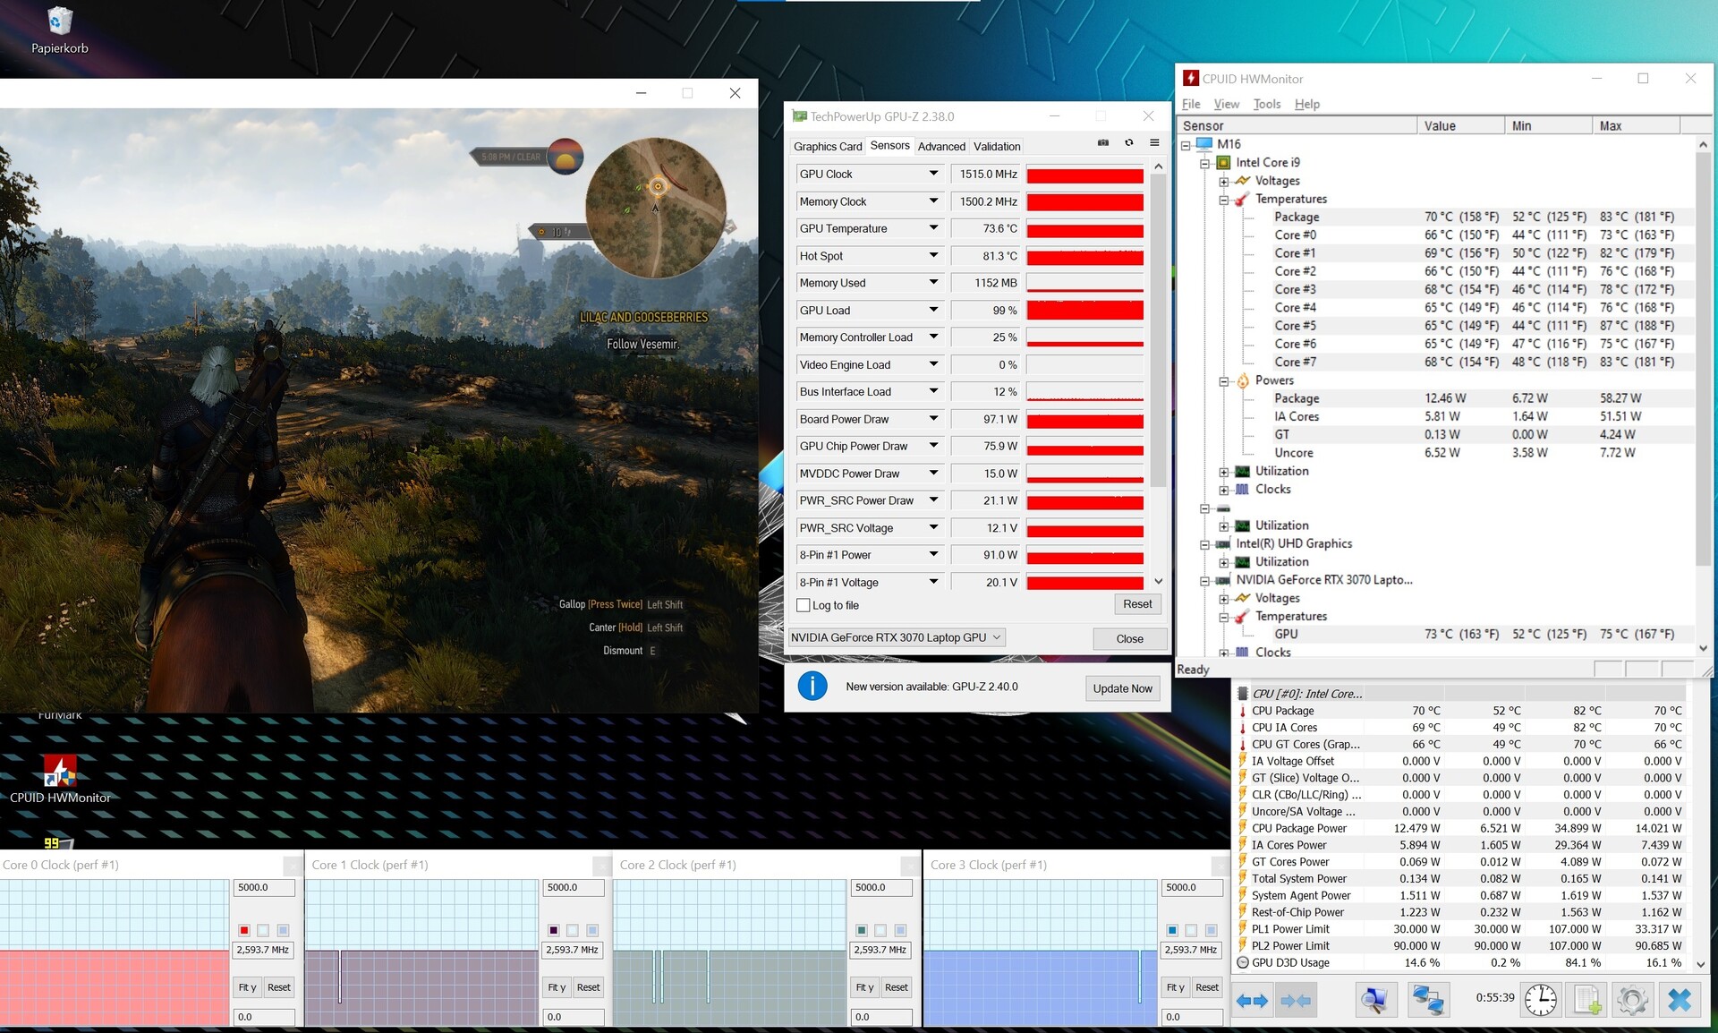Image resolution: width=1718 pixels, height=1033 pixels.
Task: Click Reset in the GPU-Z sensors panel
Action: pos(1137,604)
